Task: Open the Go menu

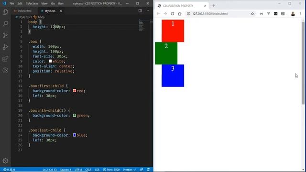Action: 53,3
